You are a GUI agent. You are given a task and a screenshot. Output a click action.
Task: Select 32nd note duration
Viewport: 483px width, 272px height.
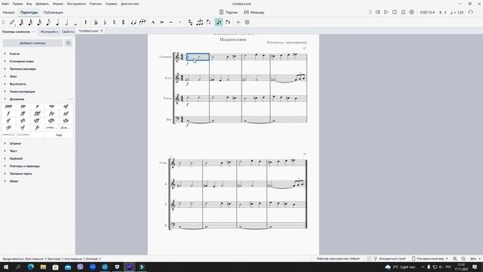pyautogui.click(x=30, y=22)
